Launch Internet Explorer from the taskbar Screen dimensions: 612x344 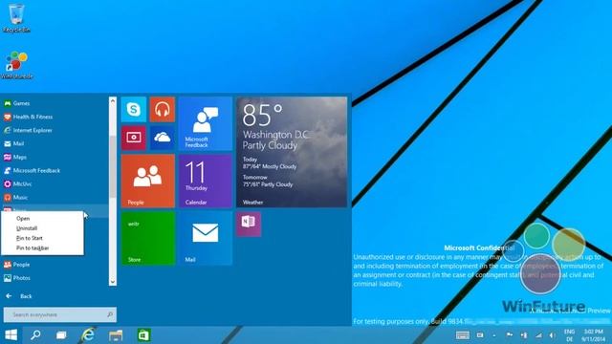pyautogui.click(x=88, y=335)
